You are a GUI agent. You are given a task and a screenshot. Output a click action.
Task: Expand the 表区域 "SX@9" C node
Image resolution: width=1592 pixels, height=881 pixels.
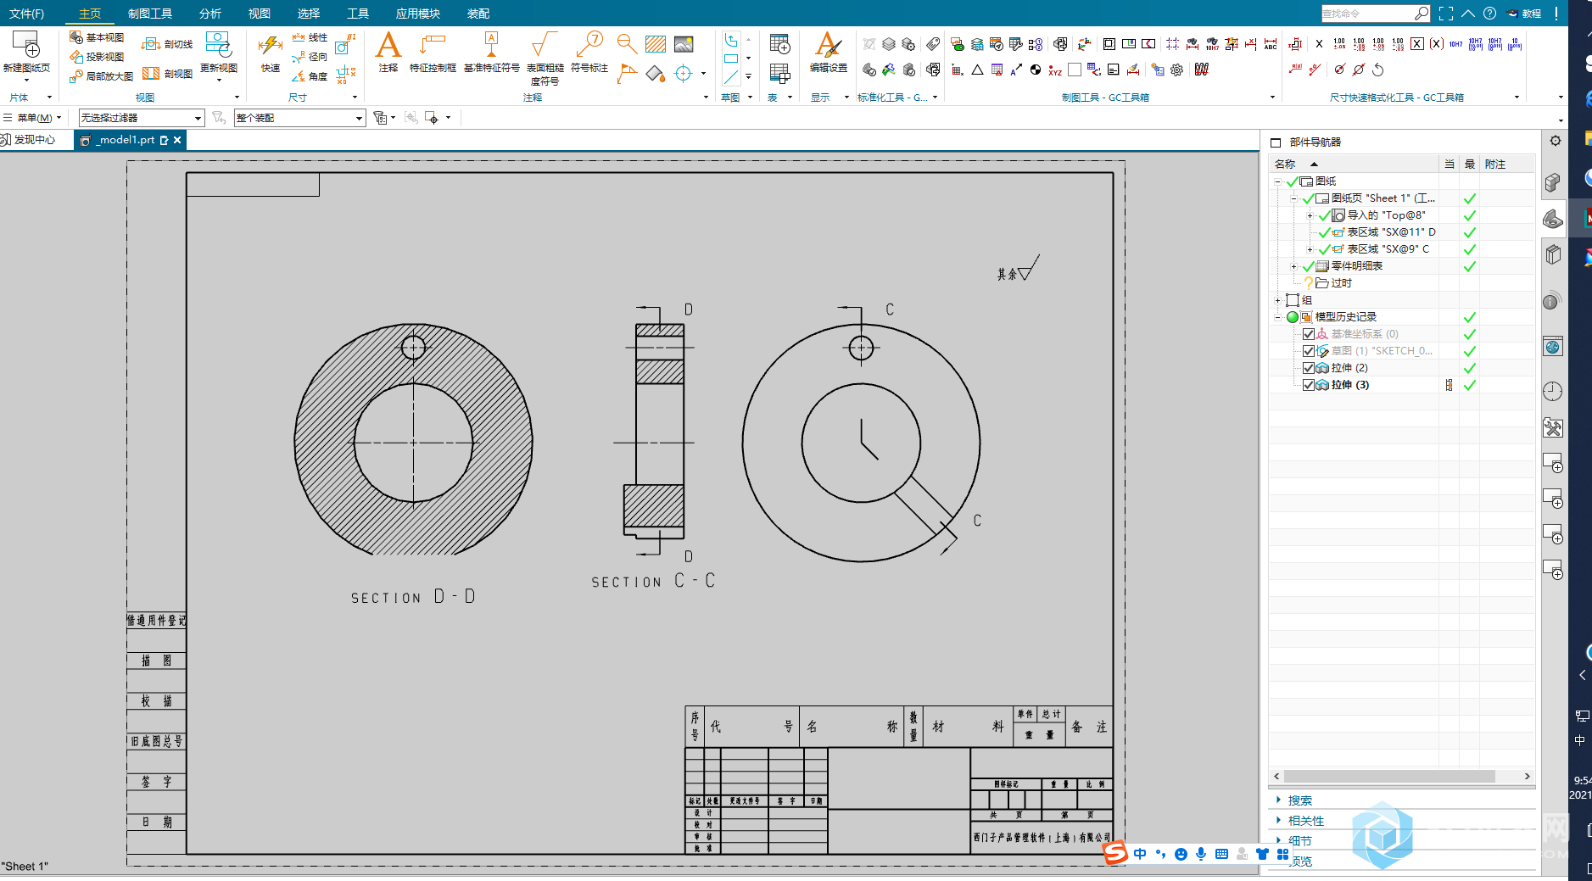click(1310, 249)
